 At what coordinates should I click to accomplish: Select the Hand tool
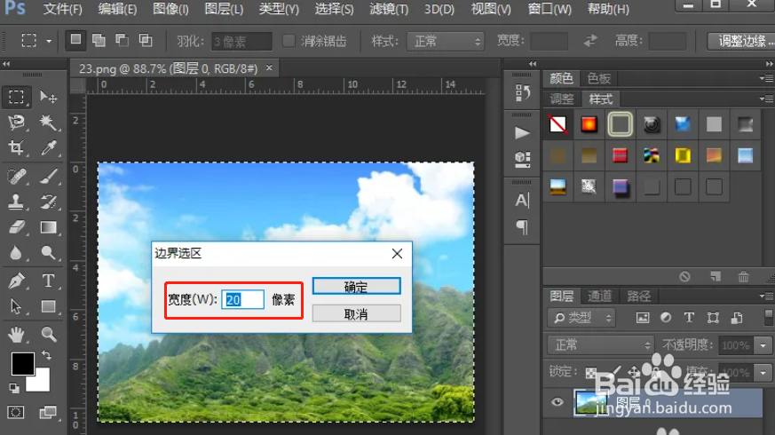16,335
